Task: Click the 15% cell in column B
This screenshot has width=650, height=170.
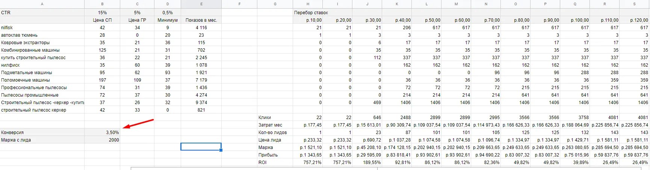Action: tap(102, 12)
